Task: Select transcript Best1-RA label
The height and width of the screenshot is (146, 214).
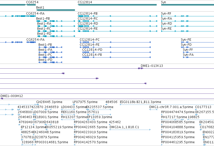Action: coord(44,24)
